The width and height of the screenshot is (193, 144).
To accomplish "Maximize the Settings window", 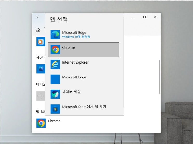I will tap(144, 17).
